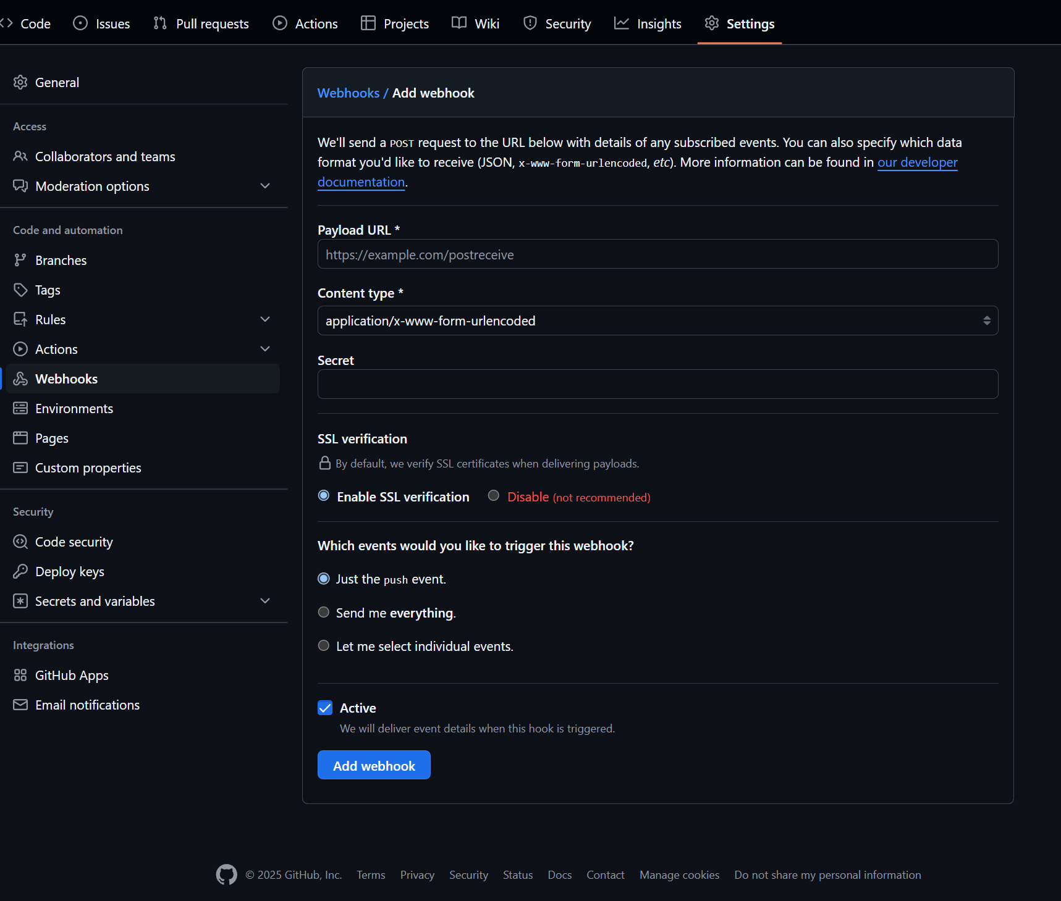The width and height of the screenshot is (1061, 901).
Task: Follow the Webhooks breadcrumb link
Action: click(x=349, y=93)
